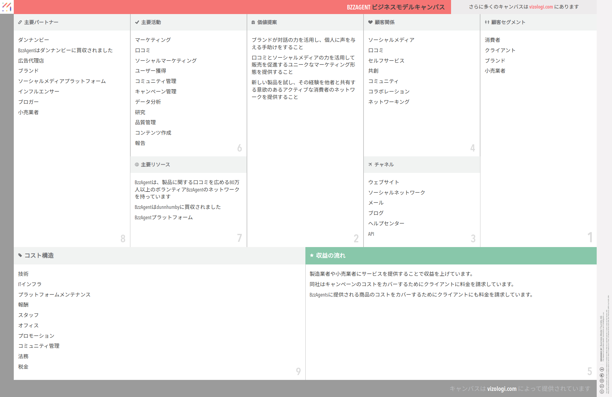Image resolution: width=612 pixels, height=397 pixels.
Task: Select セルフサービス customer relationship
Action: point(386,61)
